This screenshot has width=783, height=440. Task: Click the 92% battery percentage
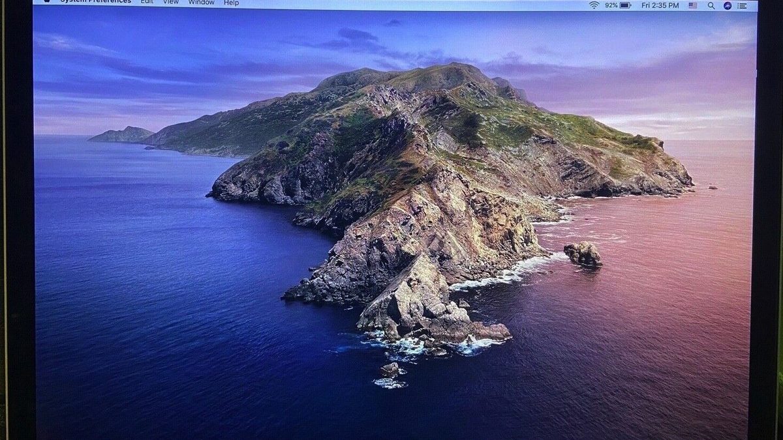tap(611, 5)
